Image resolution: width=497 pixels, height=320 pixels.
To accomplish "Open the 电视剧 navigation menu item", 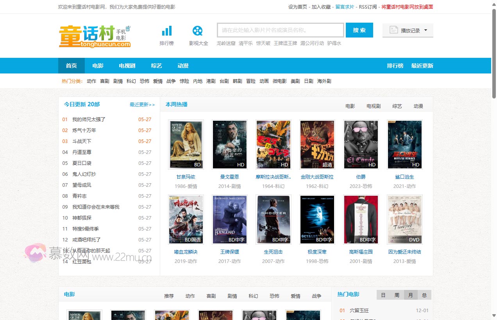I will (x=127, y=66).
